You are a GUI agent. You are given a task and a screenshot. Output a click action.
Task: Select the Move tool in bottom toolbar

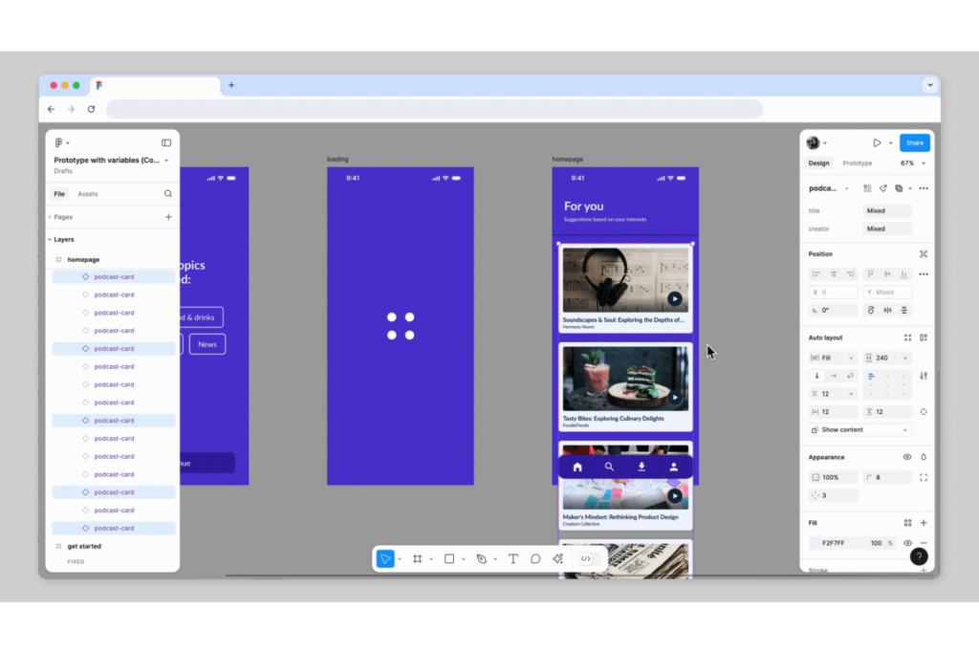point(385,558)
